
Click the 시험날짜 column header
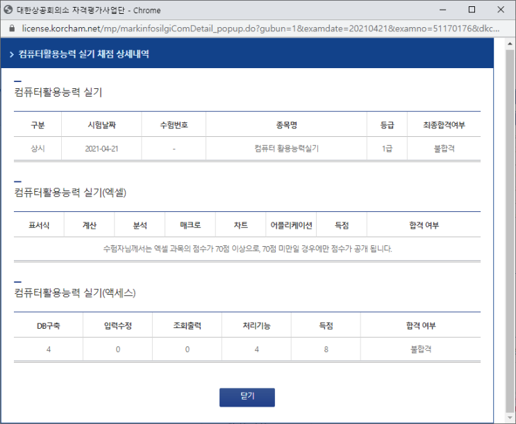coord(101,125)
